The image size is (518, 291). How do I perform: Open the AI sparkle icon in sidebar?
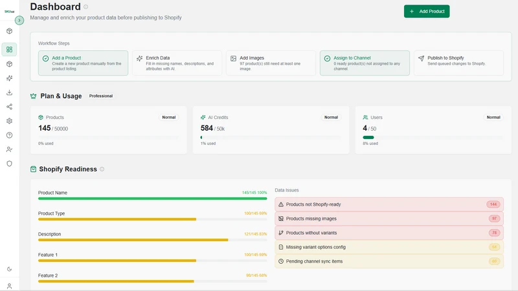pyautogui.click(x=9, y=78)
